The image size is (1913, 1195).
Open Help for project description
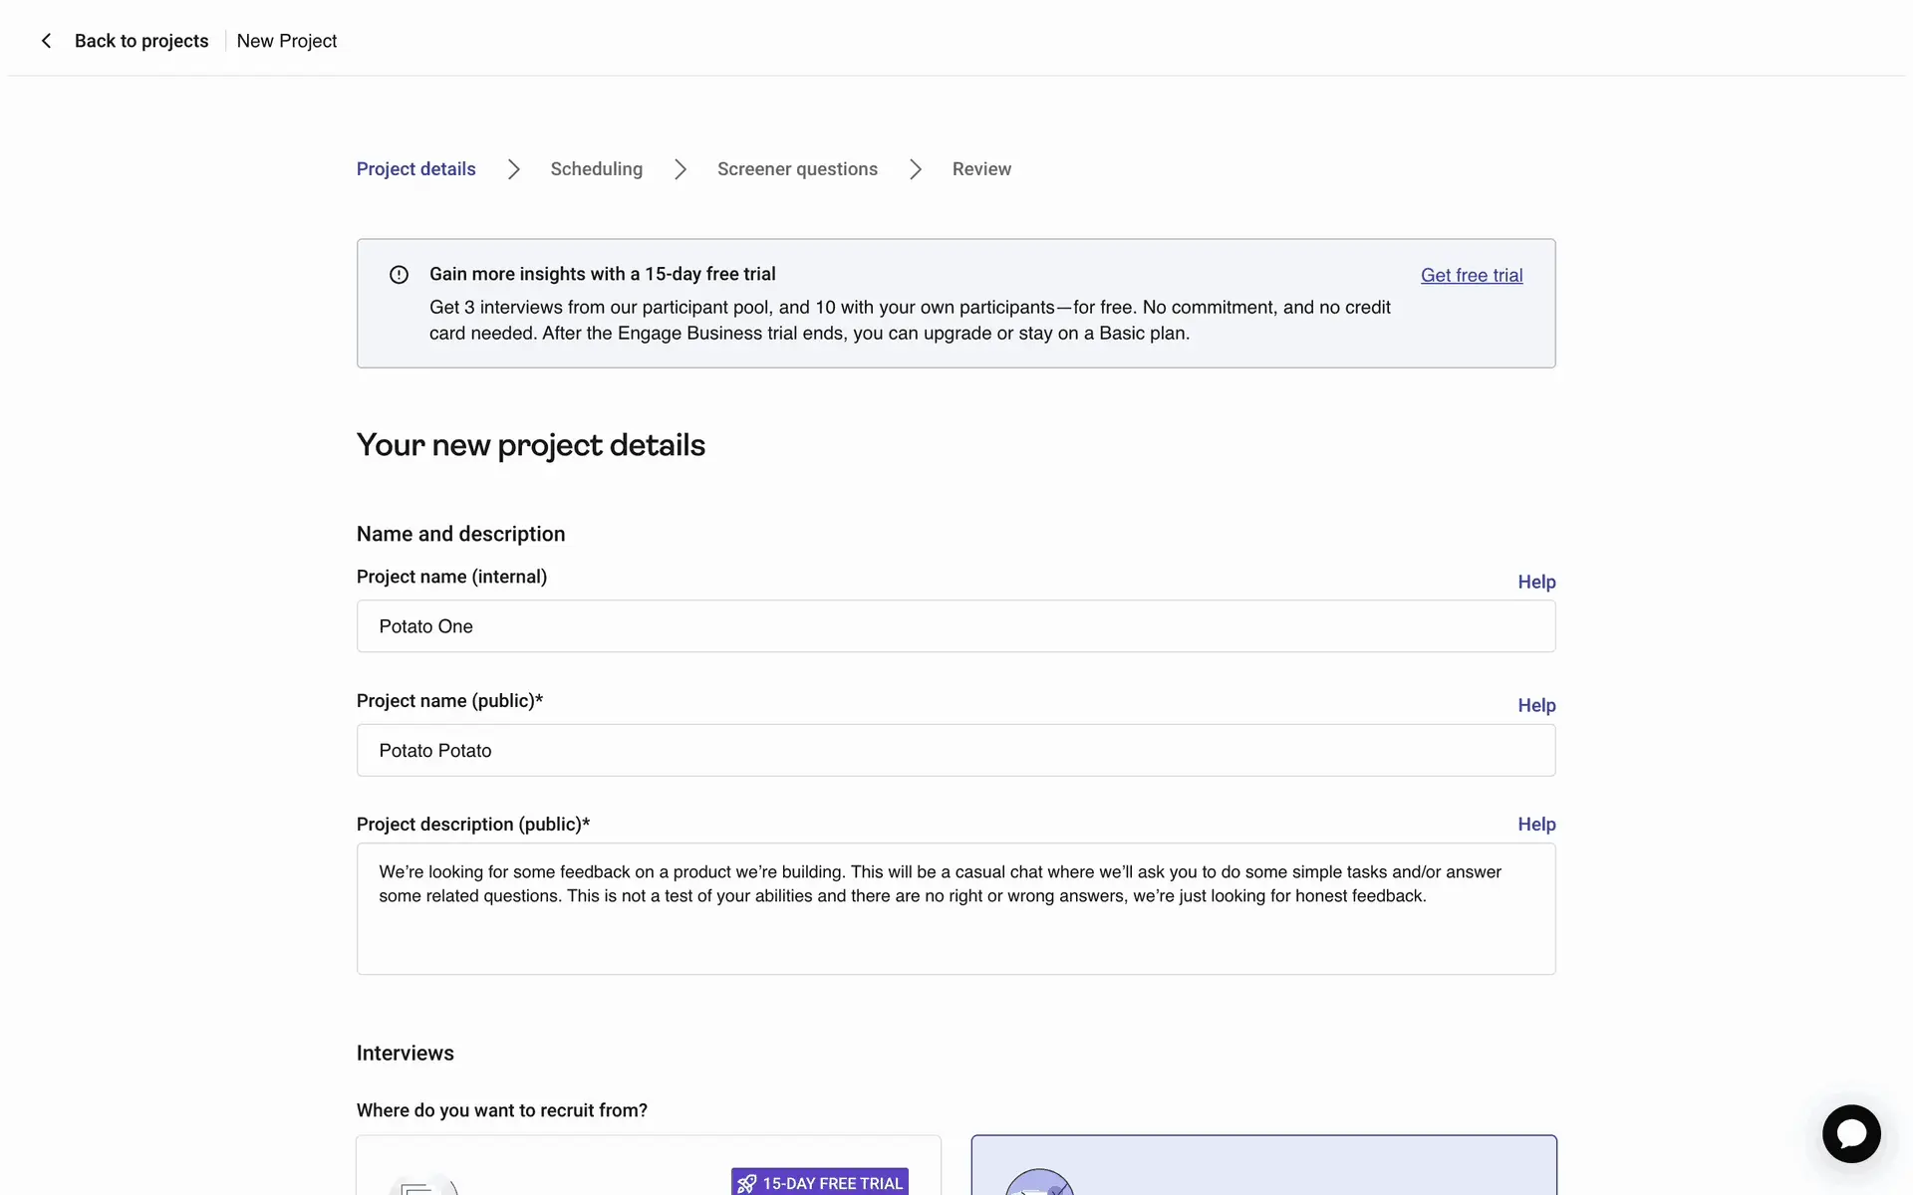tap(1536, 825)
